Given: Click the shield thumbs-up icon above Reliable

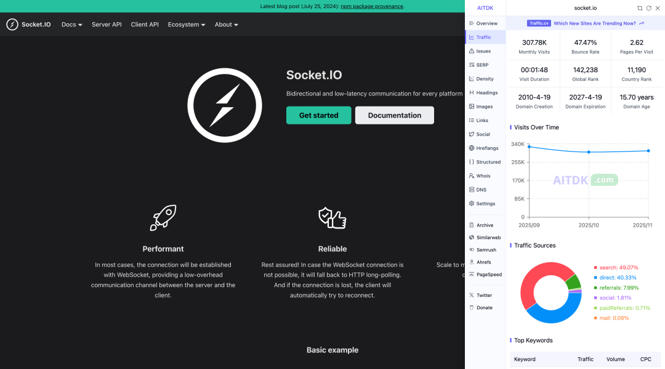Looking at the screenshot, I should (x=332, y=217).
